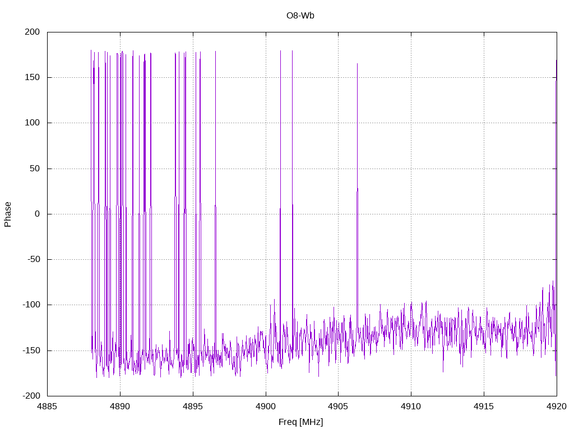Click the x-axis tick label 4920
This screenshot has height=430, width=574.
tap(557, 406)
